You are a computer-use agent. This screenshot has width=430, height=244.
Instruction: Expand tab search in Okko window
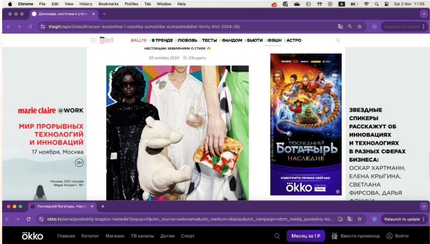424,206
